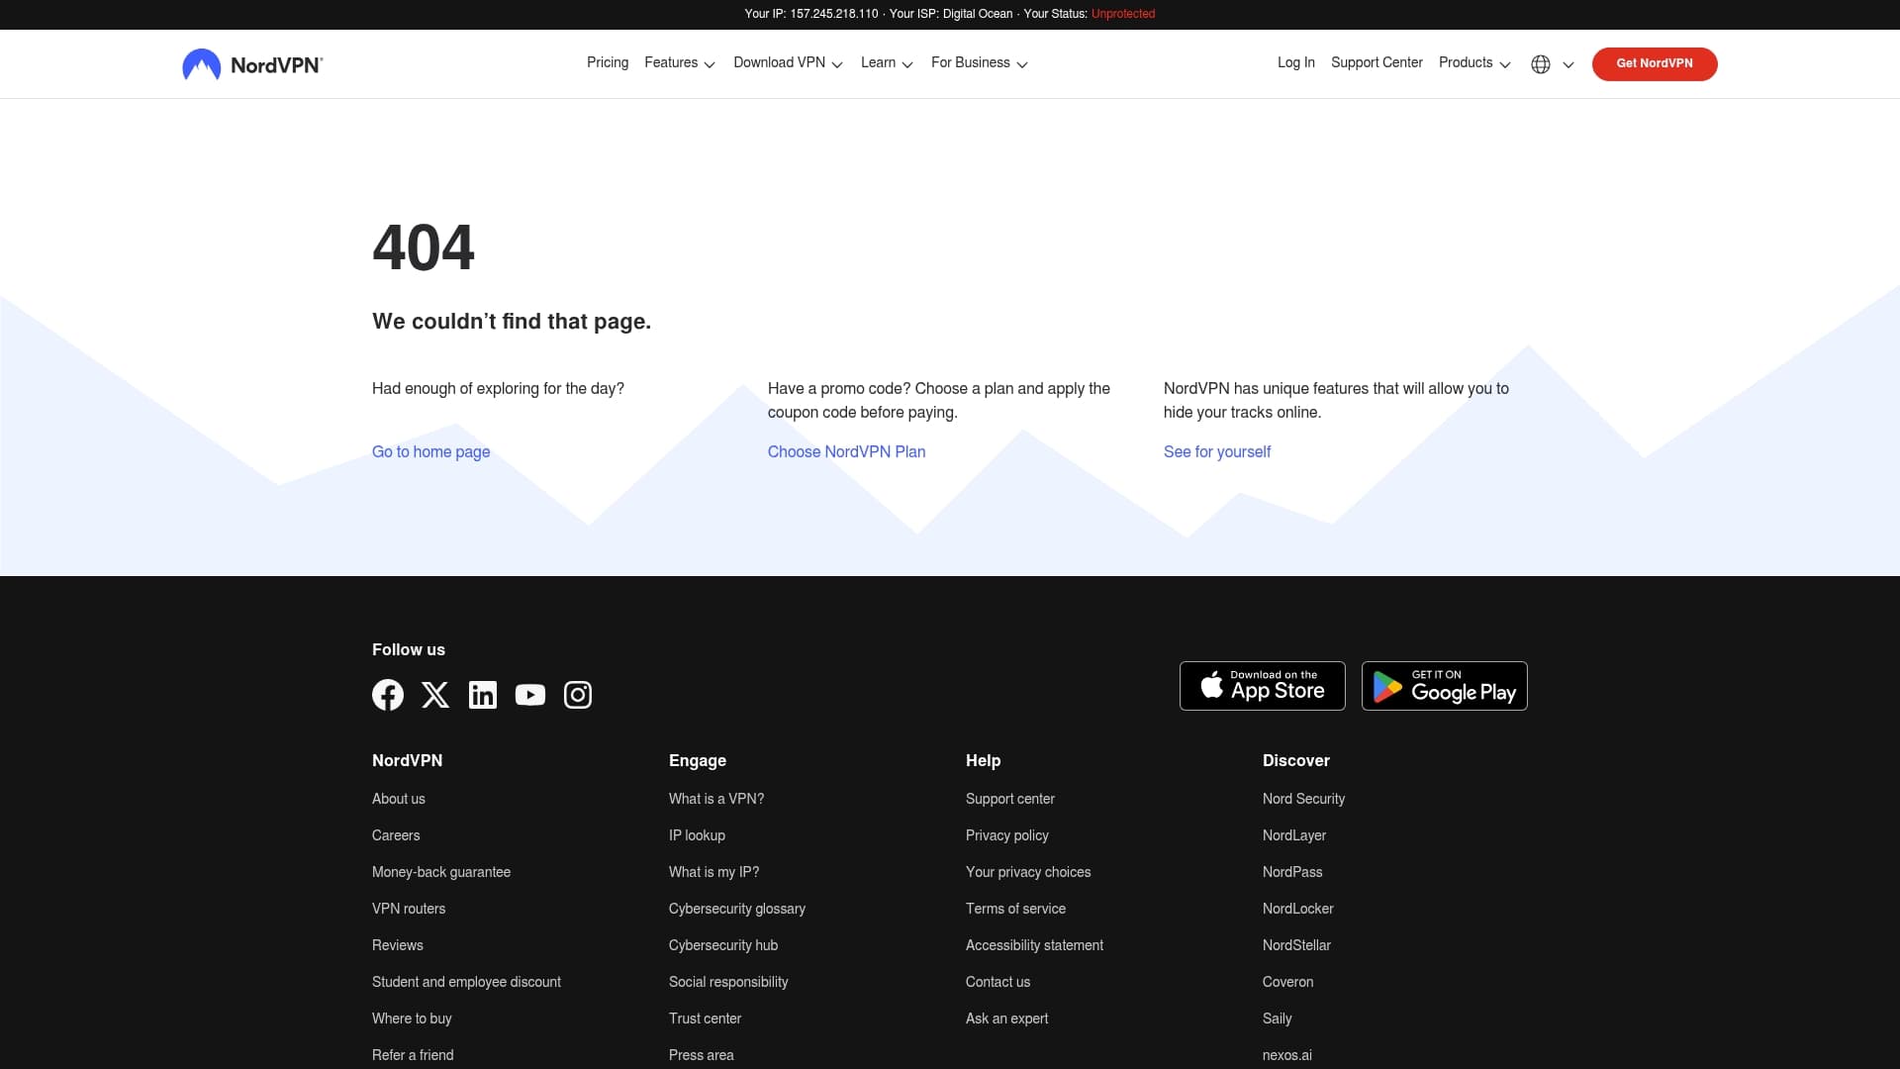Screen dimensions: 1900x1069
Task: Open Social responsibility link
Action: click(728, 982)
